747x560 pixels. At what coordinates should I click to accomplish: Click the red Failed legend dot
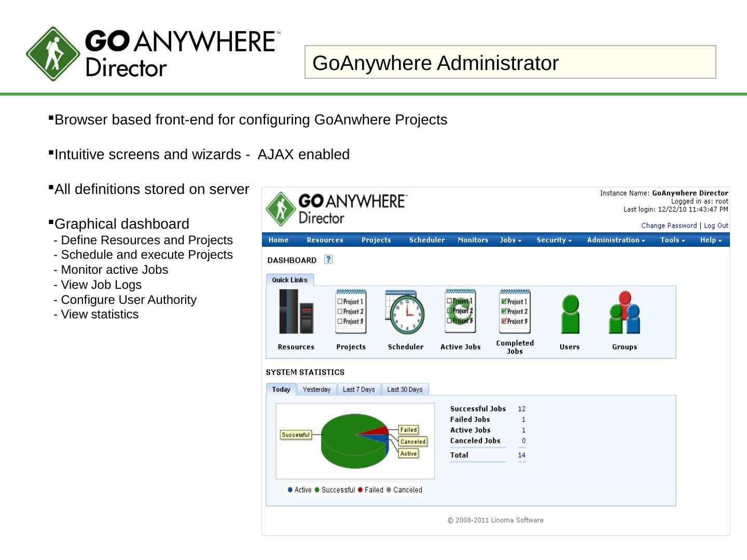coord(360,490)
